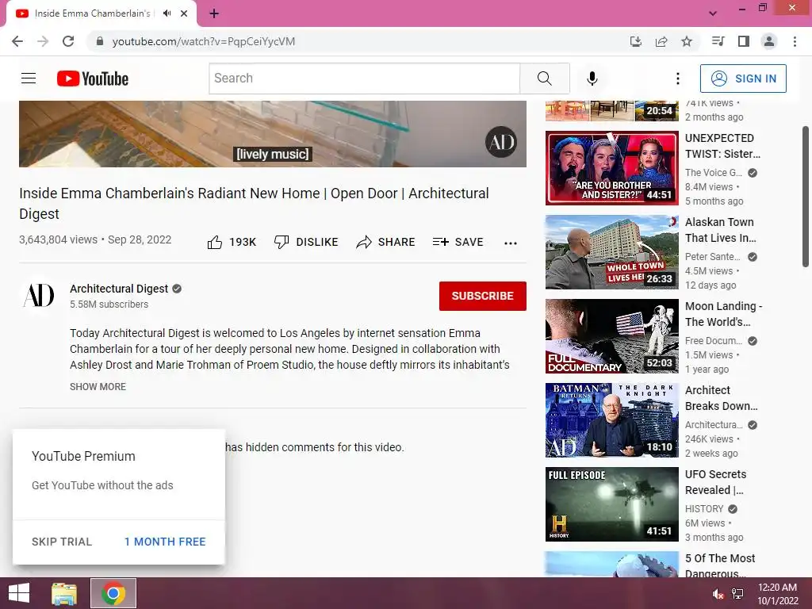
Task: Click the video player frame
Action: pos(273,133)
